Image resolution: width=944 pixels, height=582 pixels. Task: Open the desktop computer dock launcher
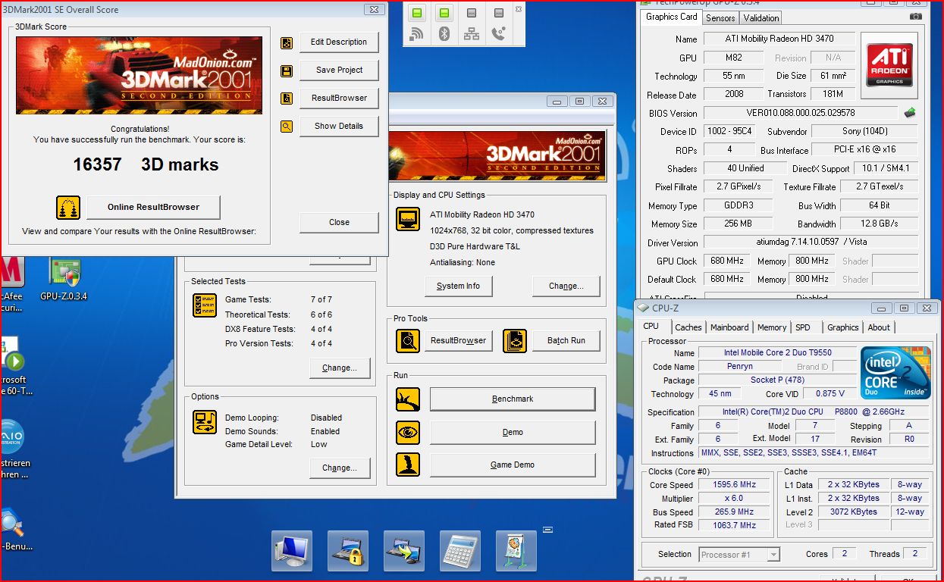pyautogui.click(x=292, y=551)
